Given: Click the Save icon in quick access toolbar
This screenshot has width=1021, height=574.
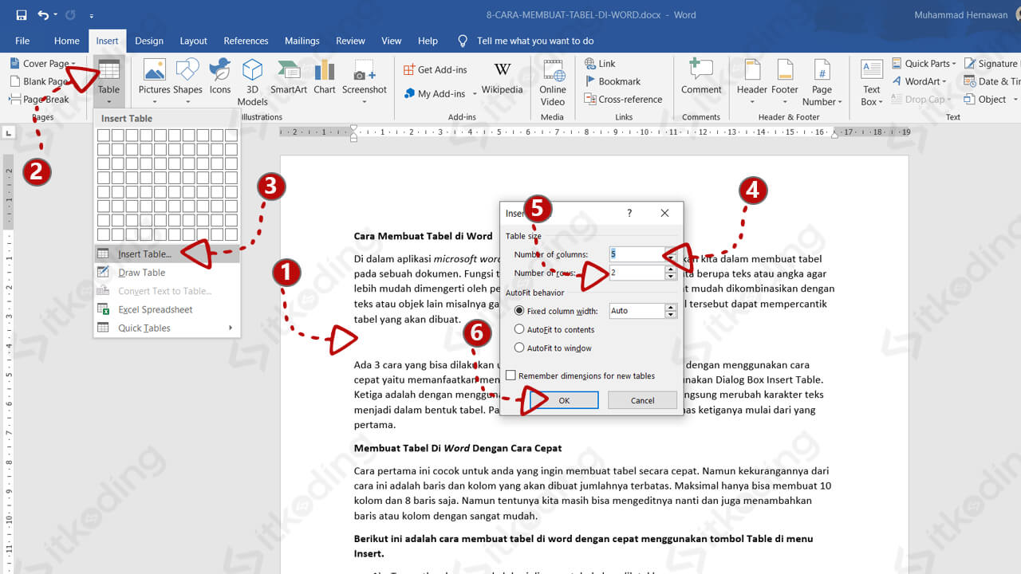Looking at the screenshot, I should (22, 15).
